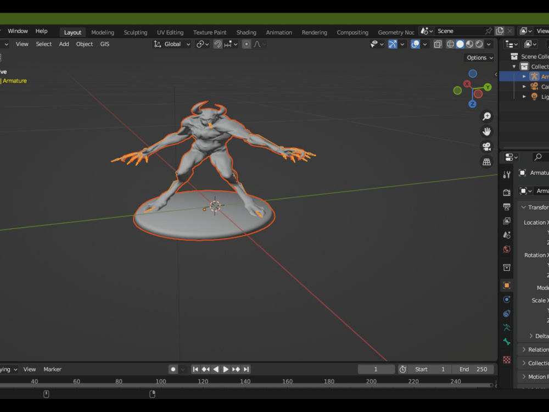
Task: Toggle the viewport gizmos button
Action: click(x=393, y=44)
